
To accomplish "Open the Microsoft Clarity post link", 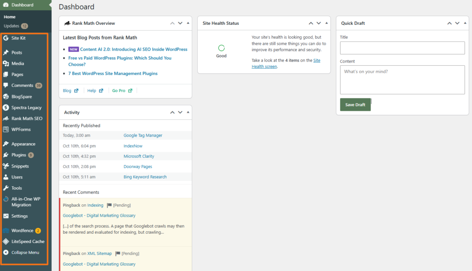I will 139,156.
